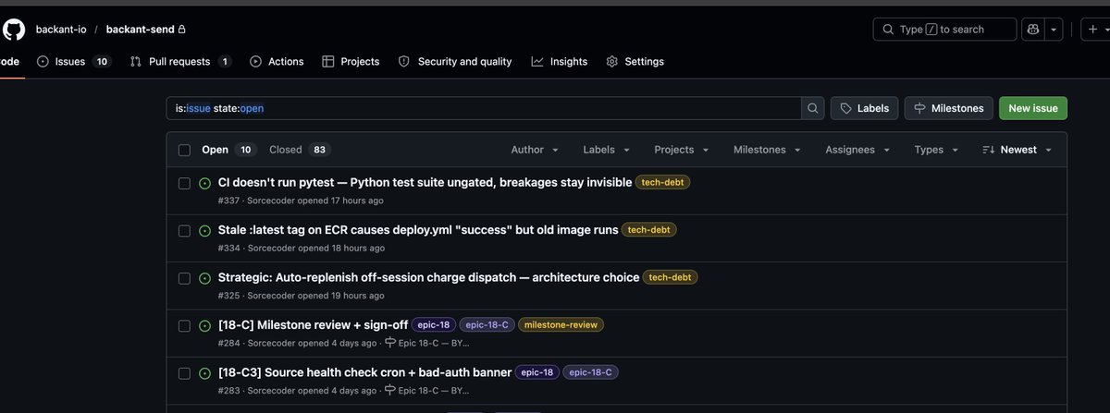Open issue [18-C] Milestone review + sign-off
This screenshot has height=413, width=1110.
[313, 324]
